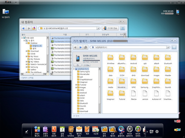185x138 pixels.
Task: Toggle thumbnail view in 내 컴퓨터 window
Action: click(123, 28)
